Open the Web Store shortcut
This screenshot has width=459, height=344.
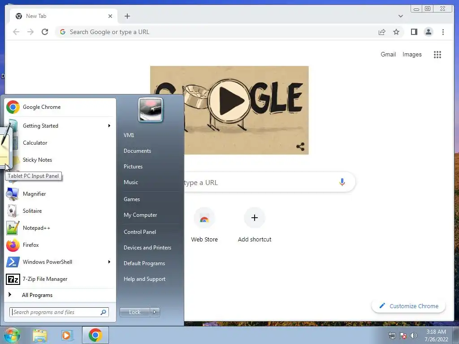[204, 225]
